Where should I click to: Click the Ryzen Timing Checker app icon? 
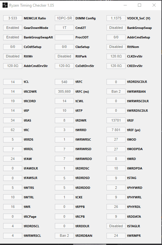[5, 5]
